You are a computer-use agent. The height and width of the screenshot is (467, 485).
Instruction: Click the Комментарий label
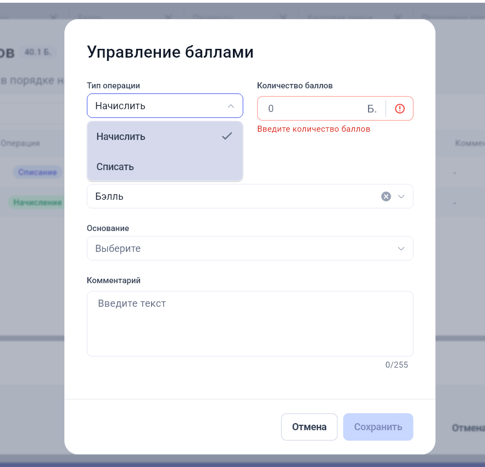114,280
